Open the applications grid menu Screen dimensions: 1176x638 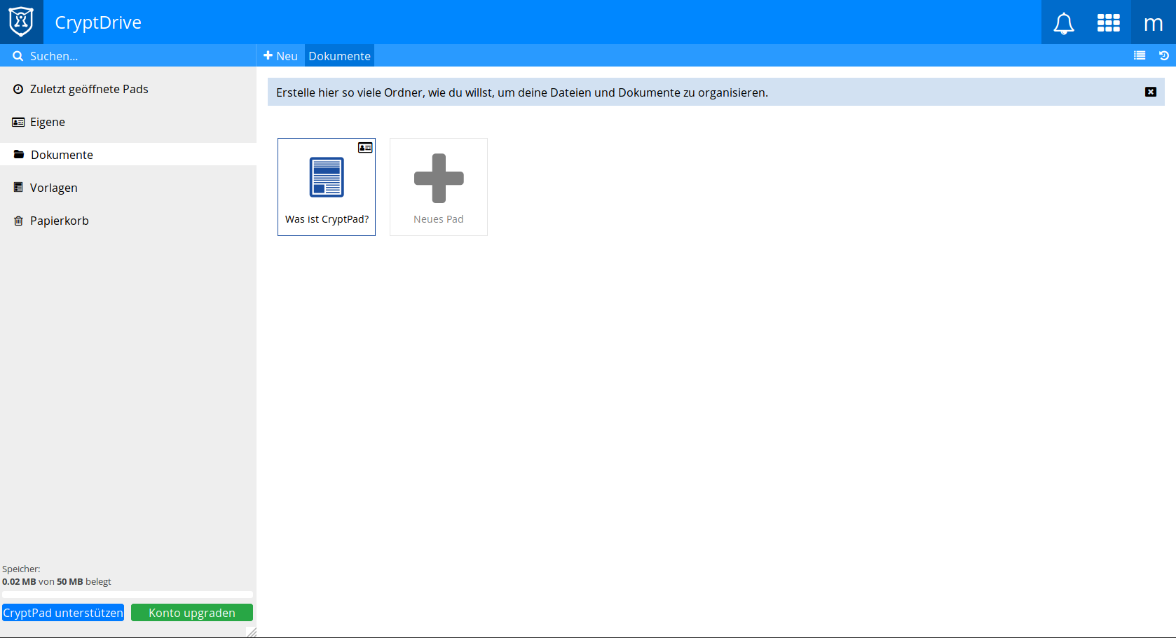pos(1108,23)
